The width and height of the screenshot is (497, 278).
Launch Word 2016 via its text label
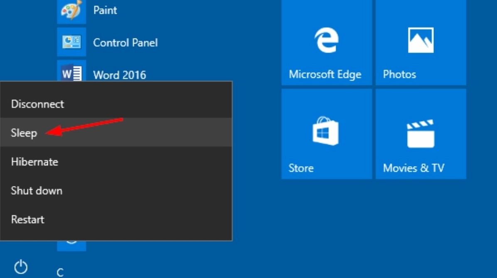pos(119,75)
